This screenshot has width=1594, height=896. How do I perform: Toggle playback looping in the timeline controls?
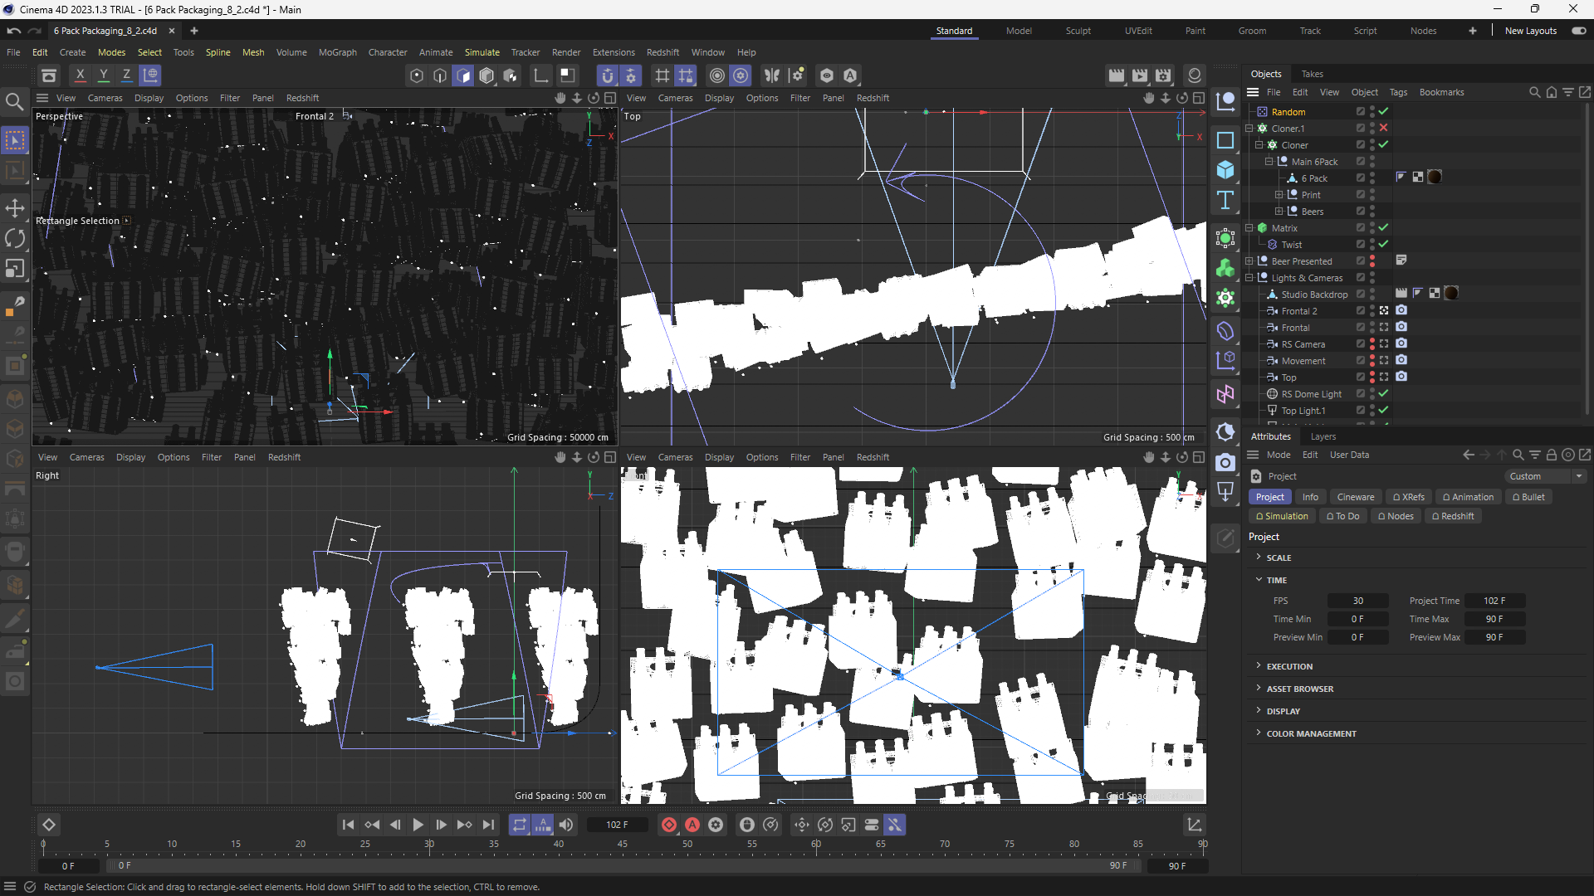point(520,825)
